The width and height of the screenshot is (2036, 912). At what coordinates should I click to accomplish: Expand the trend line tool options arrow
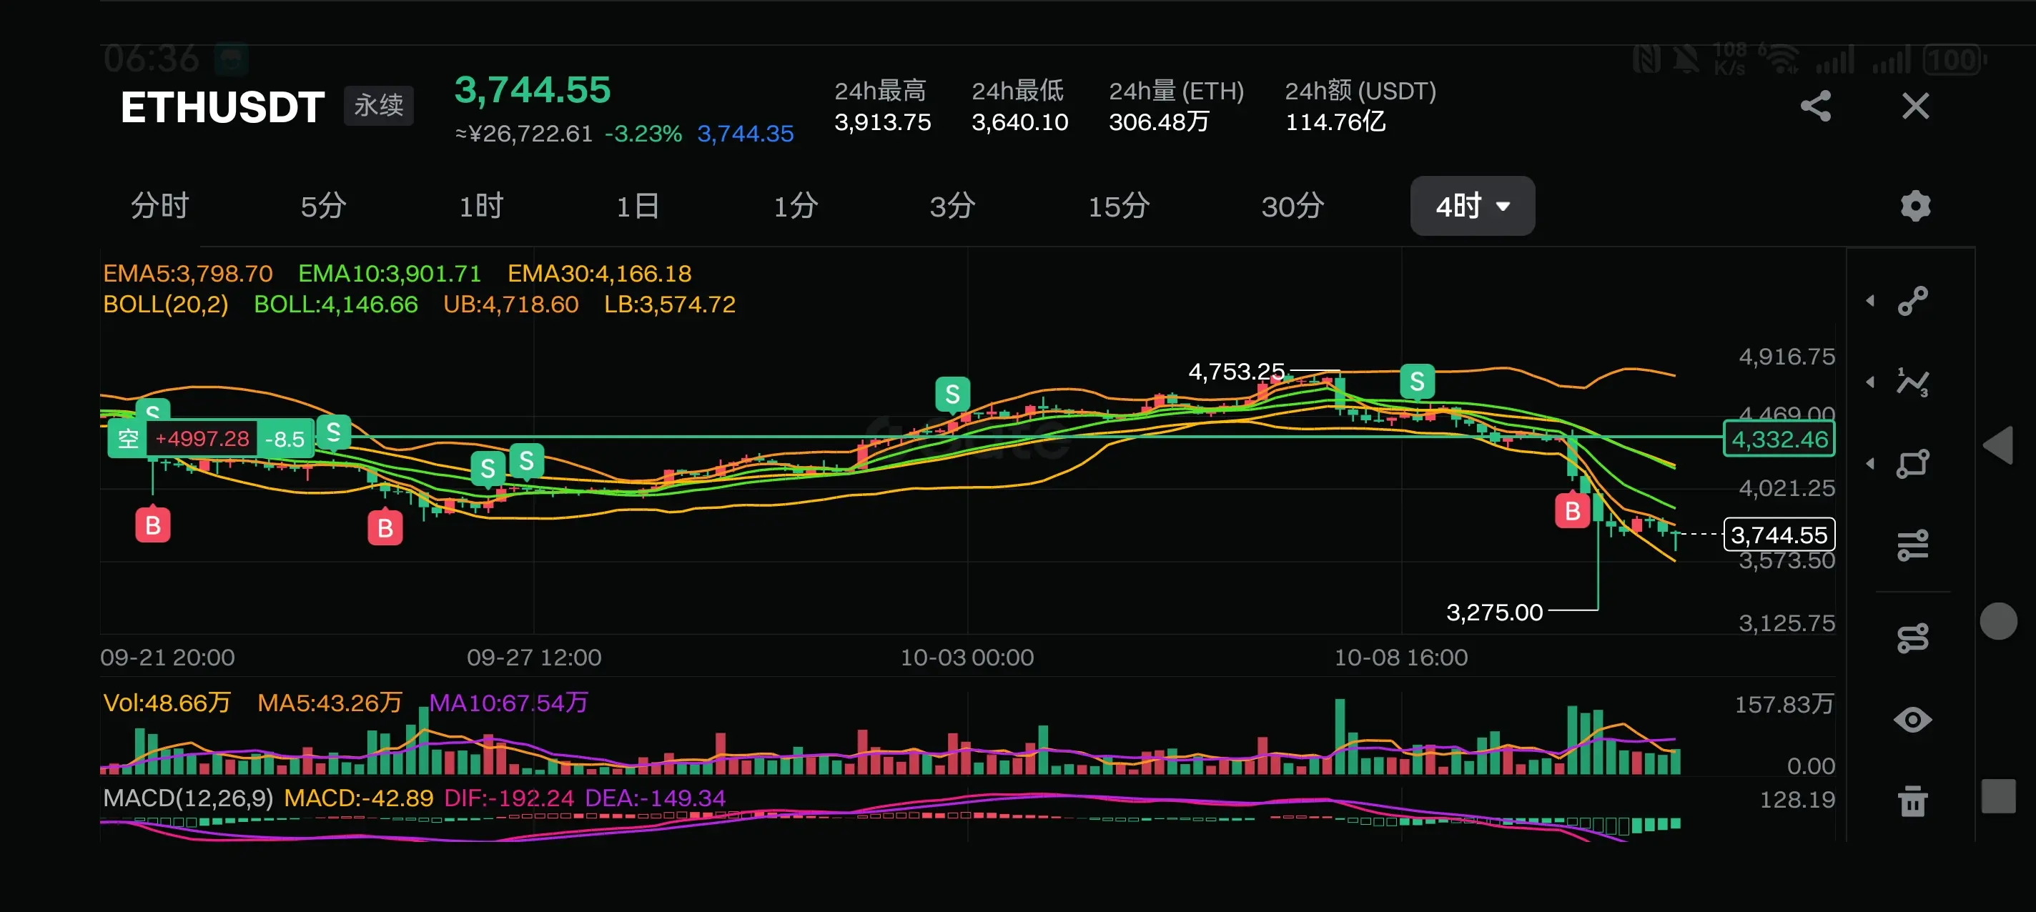click(1870, 301)
